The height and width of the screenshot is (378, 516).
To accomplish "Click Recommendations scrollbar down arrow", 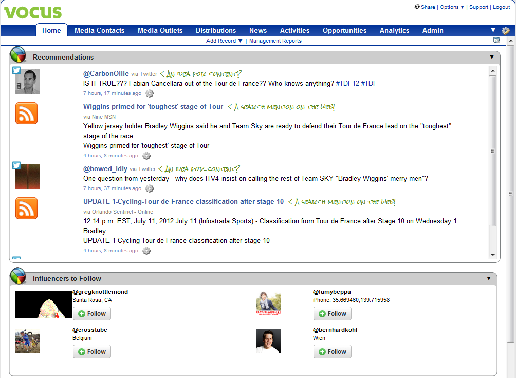I will [493, 255].
